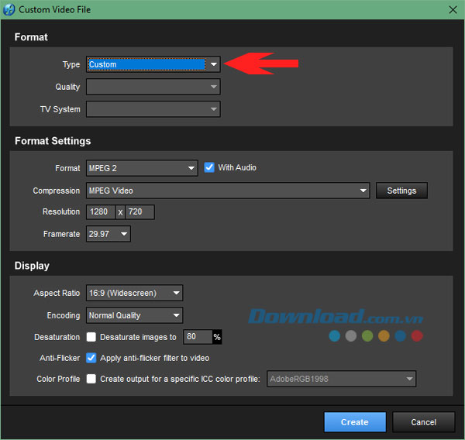Click the resolution height field 720
The height and width of the screenshot is (440, 465).
[139, 212]
